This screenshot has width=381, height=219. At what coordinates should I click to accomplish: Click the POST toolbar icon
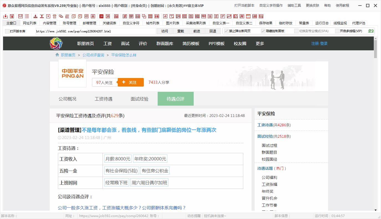[203, 16]
